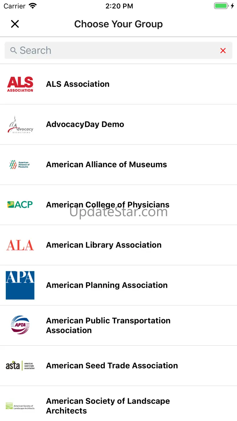Tap the ALS Association logo

pyautogui.click(x=20, y=84)
